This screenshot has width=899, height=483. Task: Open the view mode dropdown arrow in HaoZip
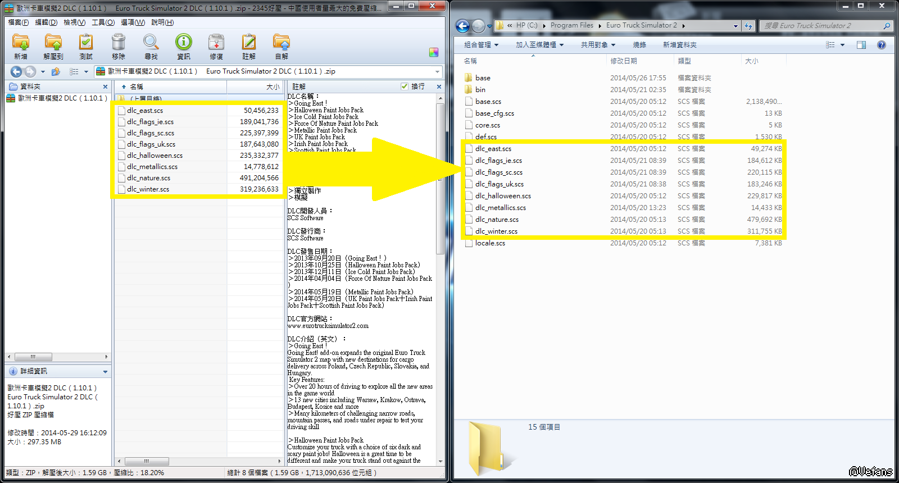point(86,71)
